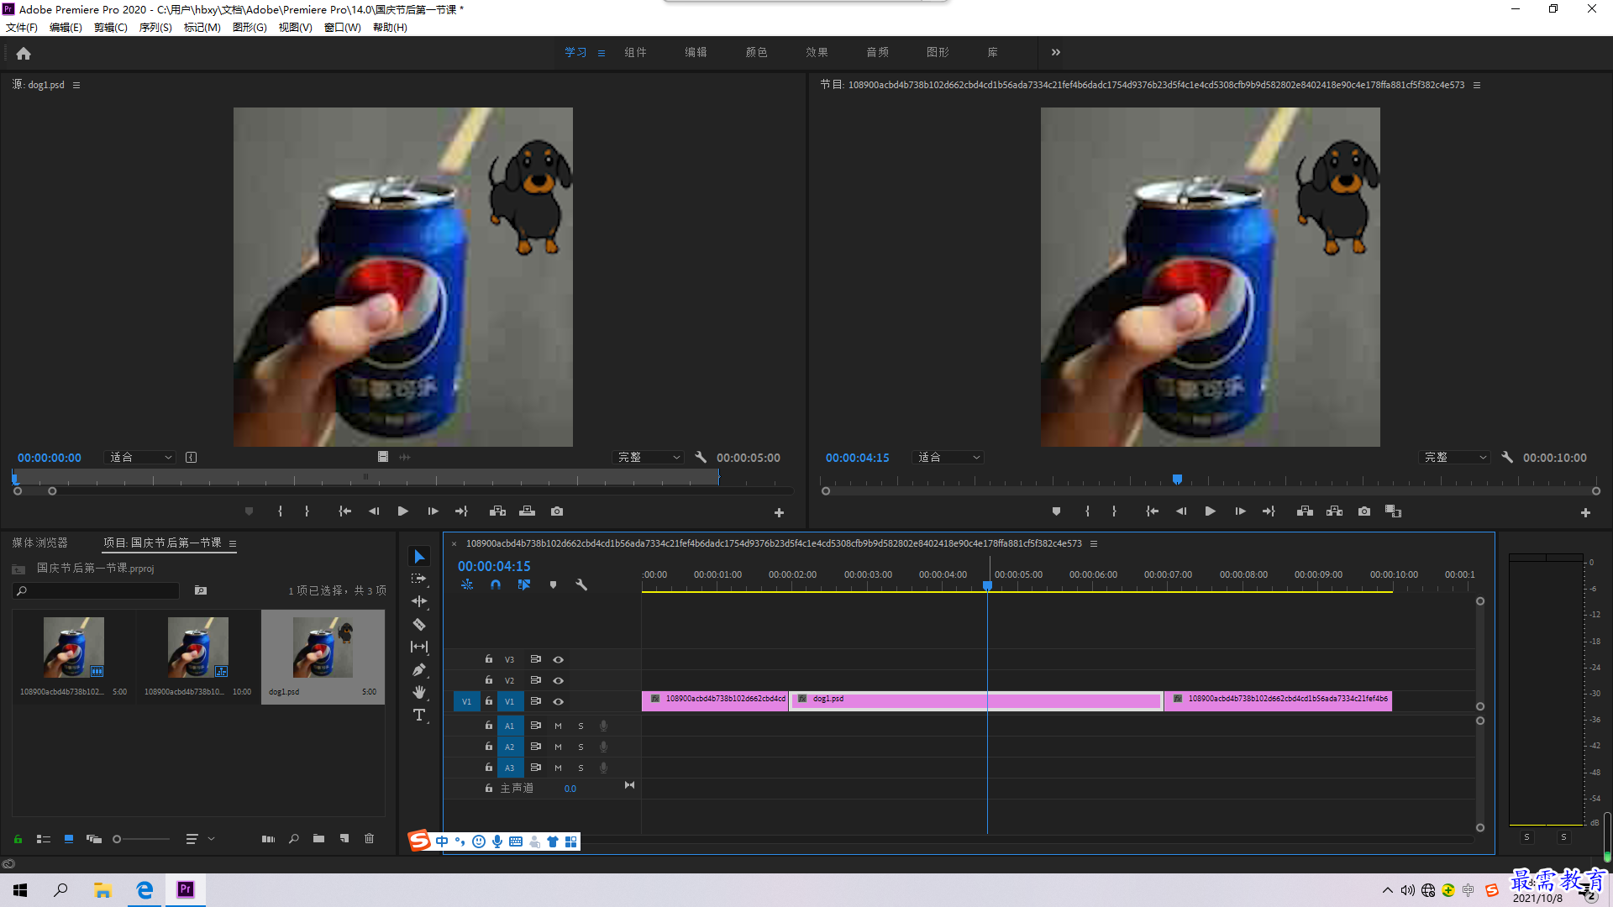Toggle V2 track output eye
Viewport: 1613px width, 907px height.
558,680
